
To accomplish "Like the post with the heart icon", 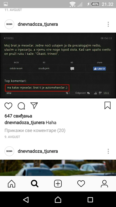I will tap(9, 106).
